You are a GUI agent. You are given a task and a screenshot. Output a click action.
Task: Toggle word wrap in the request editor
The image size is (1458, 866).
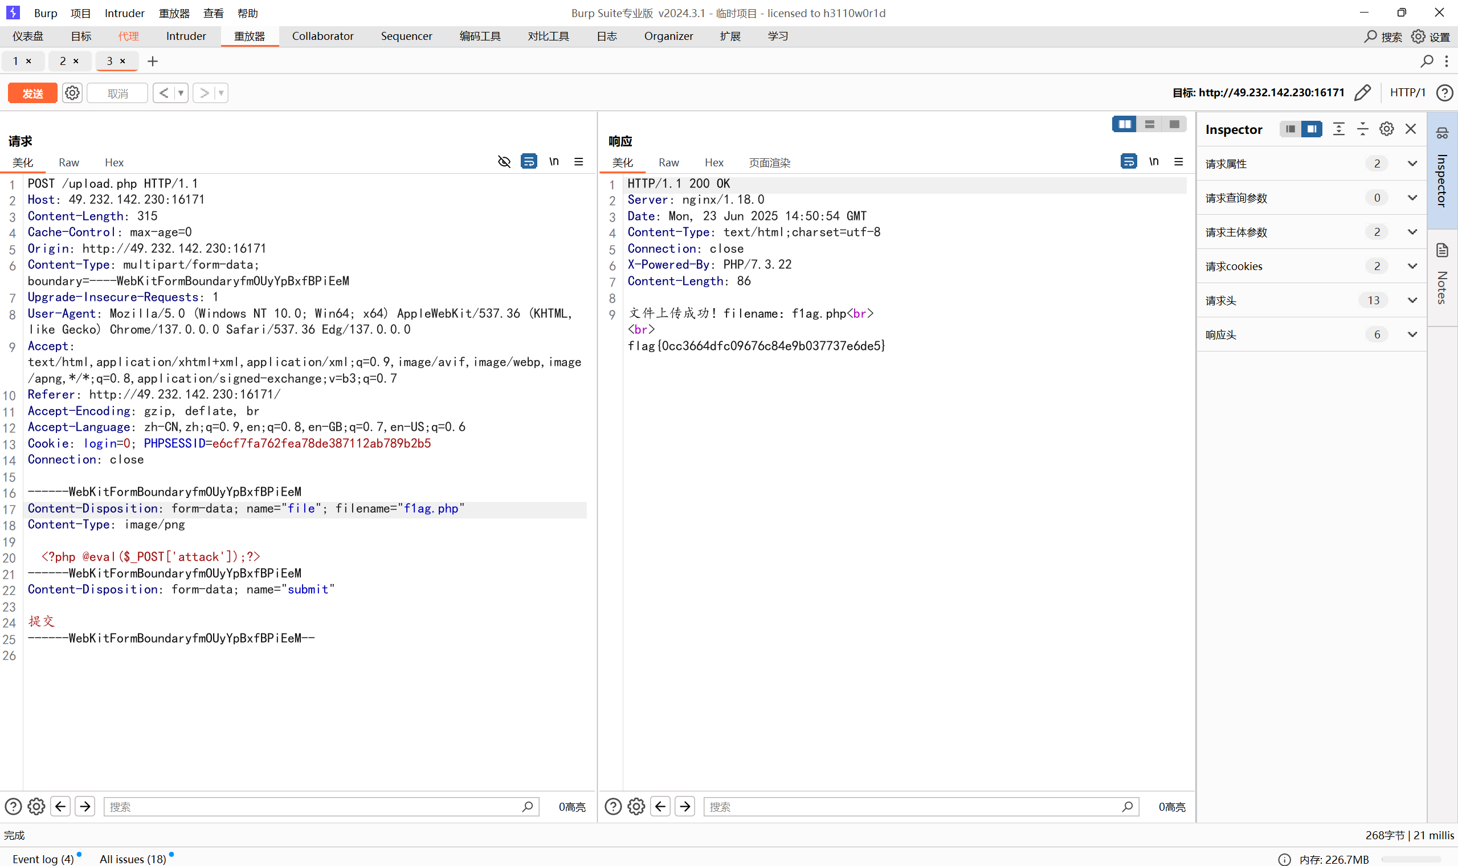tap(529, 162)
